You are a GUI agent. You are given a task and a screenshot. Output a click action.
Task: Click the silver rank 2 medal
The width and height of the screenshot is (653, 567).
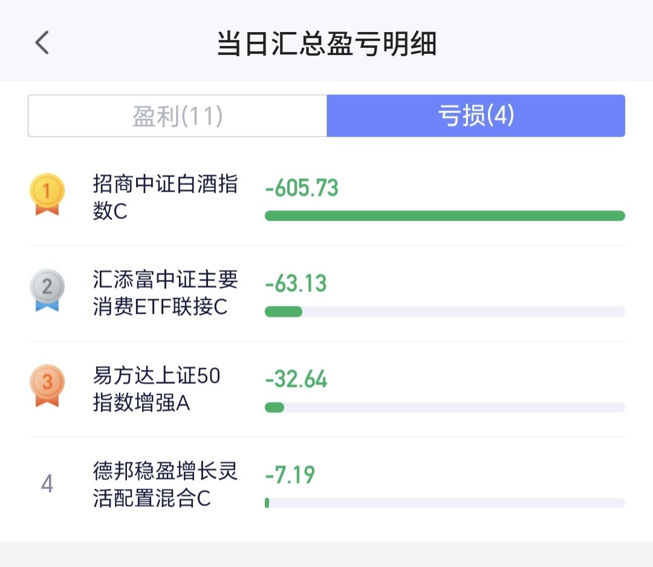[x=47, y=290]
